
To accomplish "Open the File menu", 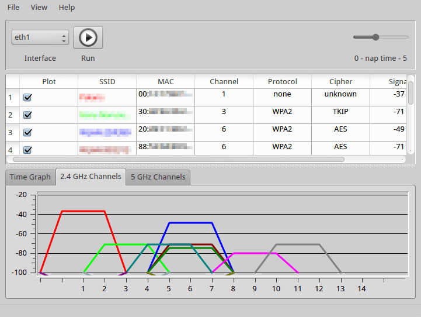I will click(x=13, y=8).
